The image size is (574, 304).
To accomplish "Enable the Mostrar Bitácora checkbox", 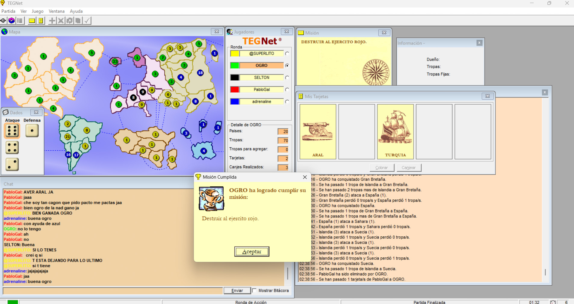I will [255, 290].
